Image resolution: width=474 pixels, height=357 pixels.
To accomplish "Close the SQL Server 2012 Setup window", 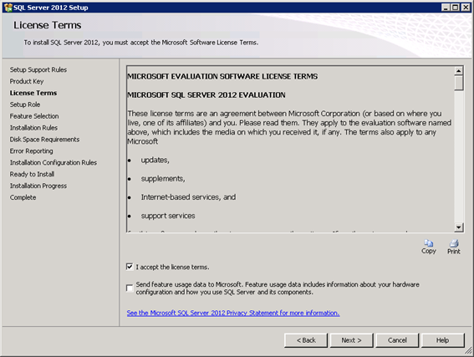I will coord(466,8).
